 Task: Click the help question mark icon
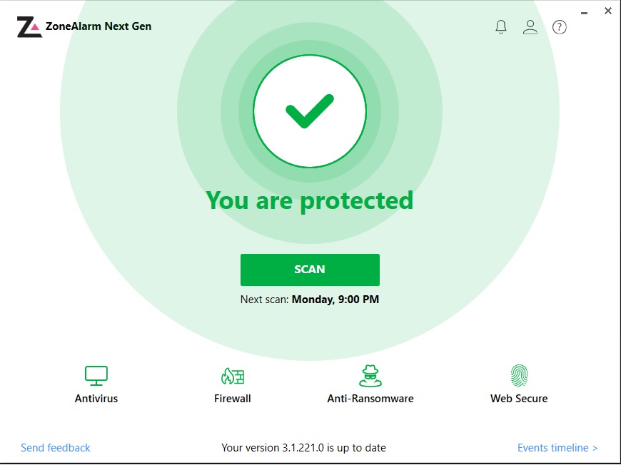(x=559, y=27)
